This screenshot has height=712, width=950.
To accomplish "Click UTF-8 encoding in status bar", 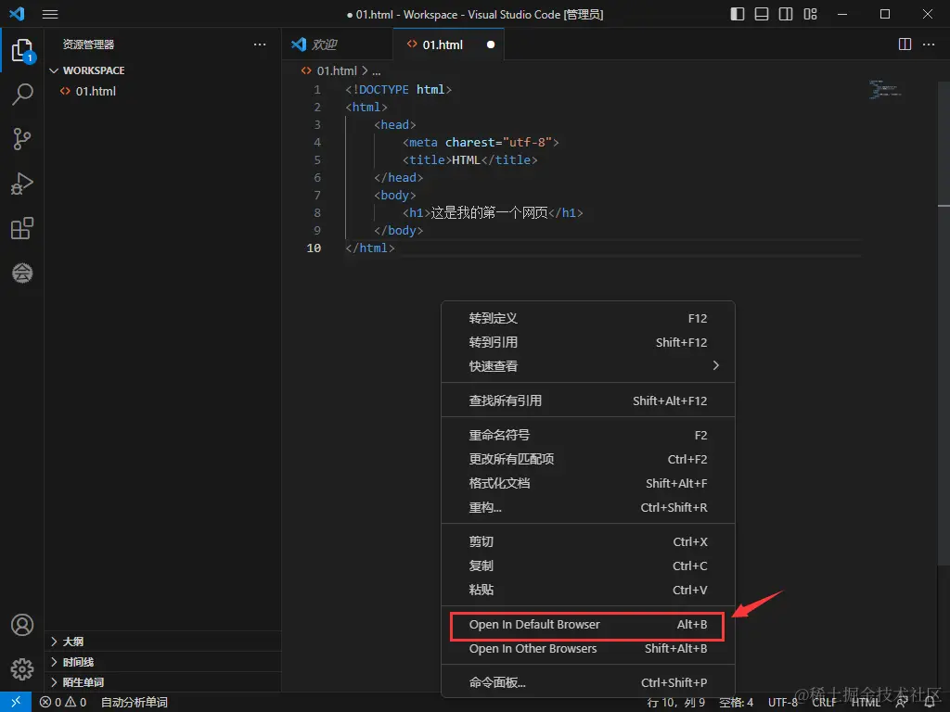I will [783, 703].
